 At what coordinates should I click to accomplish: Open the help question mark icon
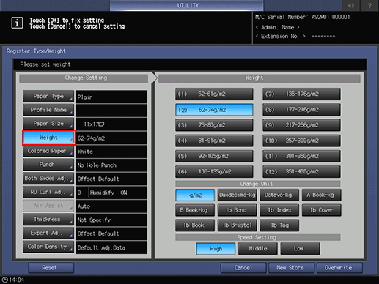[x=369, y=5]
